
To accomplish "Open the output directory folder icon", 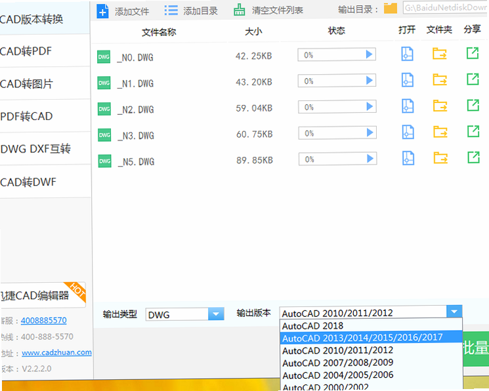I will pos(390,8).
